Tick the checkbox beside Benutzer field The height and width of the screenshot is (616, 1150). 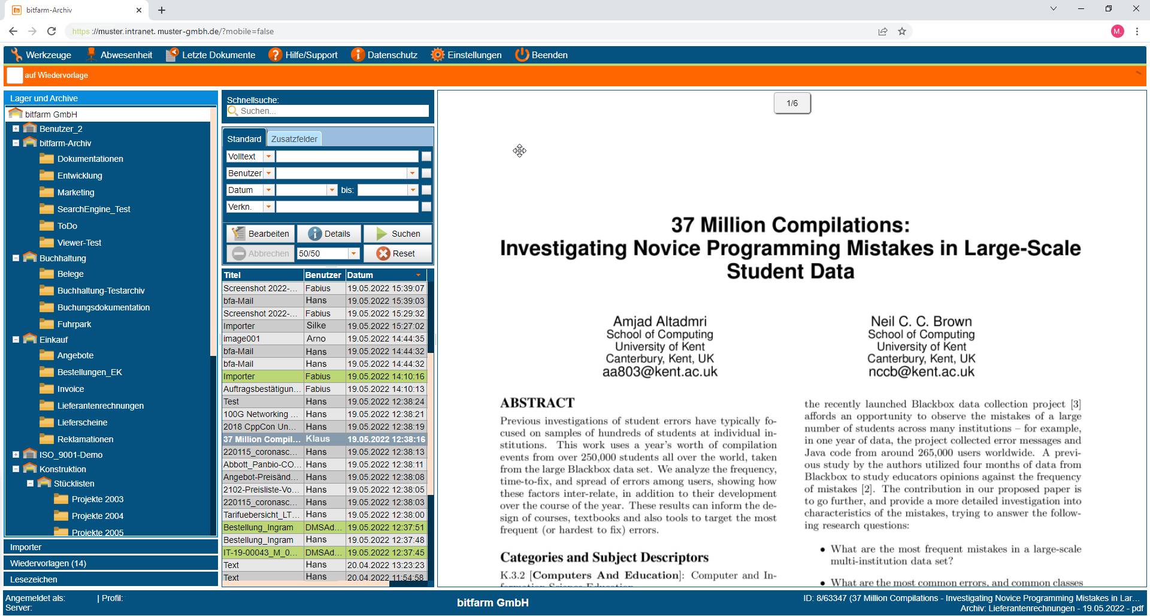426,173
